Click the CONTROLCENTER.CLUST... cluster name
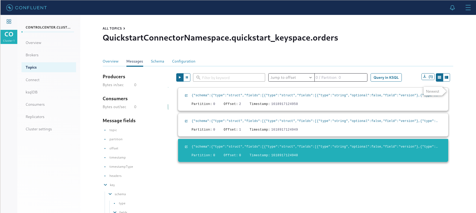The width and height of the screenshot is (476, 213). pyautogui.click(x=48, y=27)
